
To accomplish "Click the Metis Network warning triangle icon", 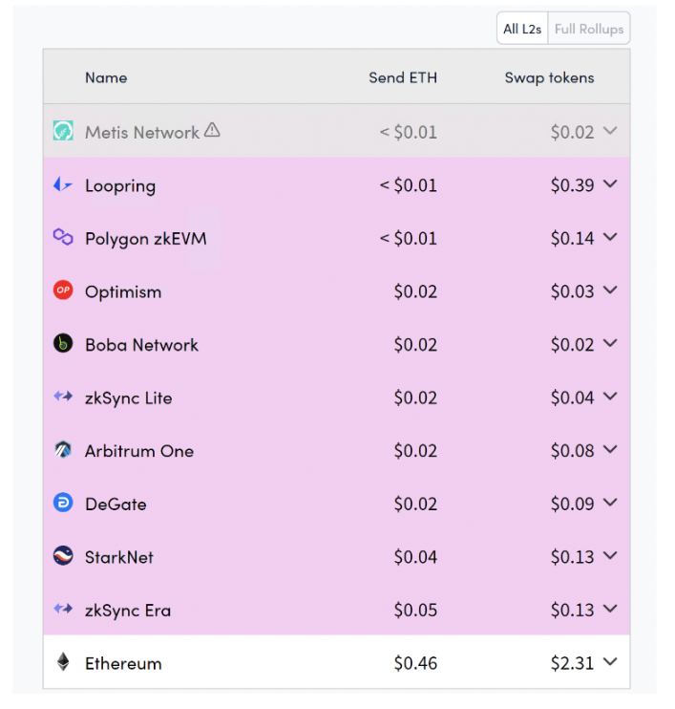I will (x=212, y=130).
